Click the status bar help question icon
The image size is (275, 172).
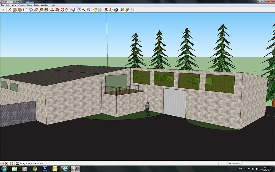[x=18, y=163]
